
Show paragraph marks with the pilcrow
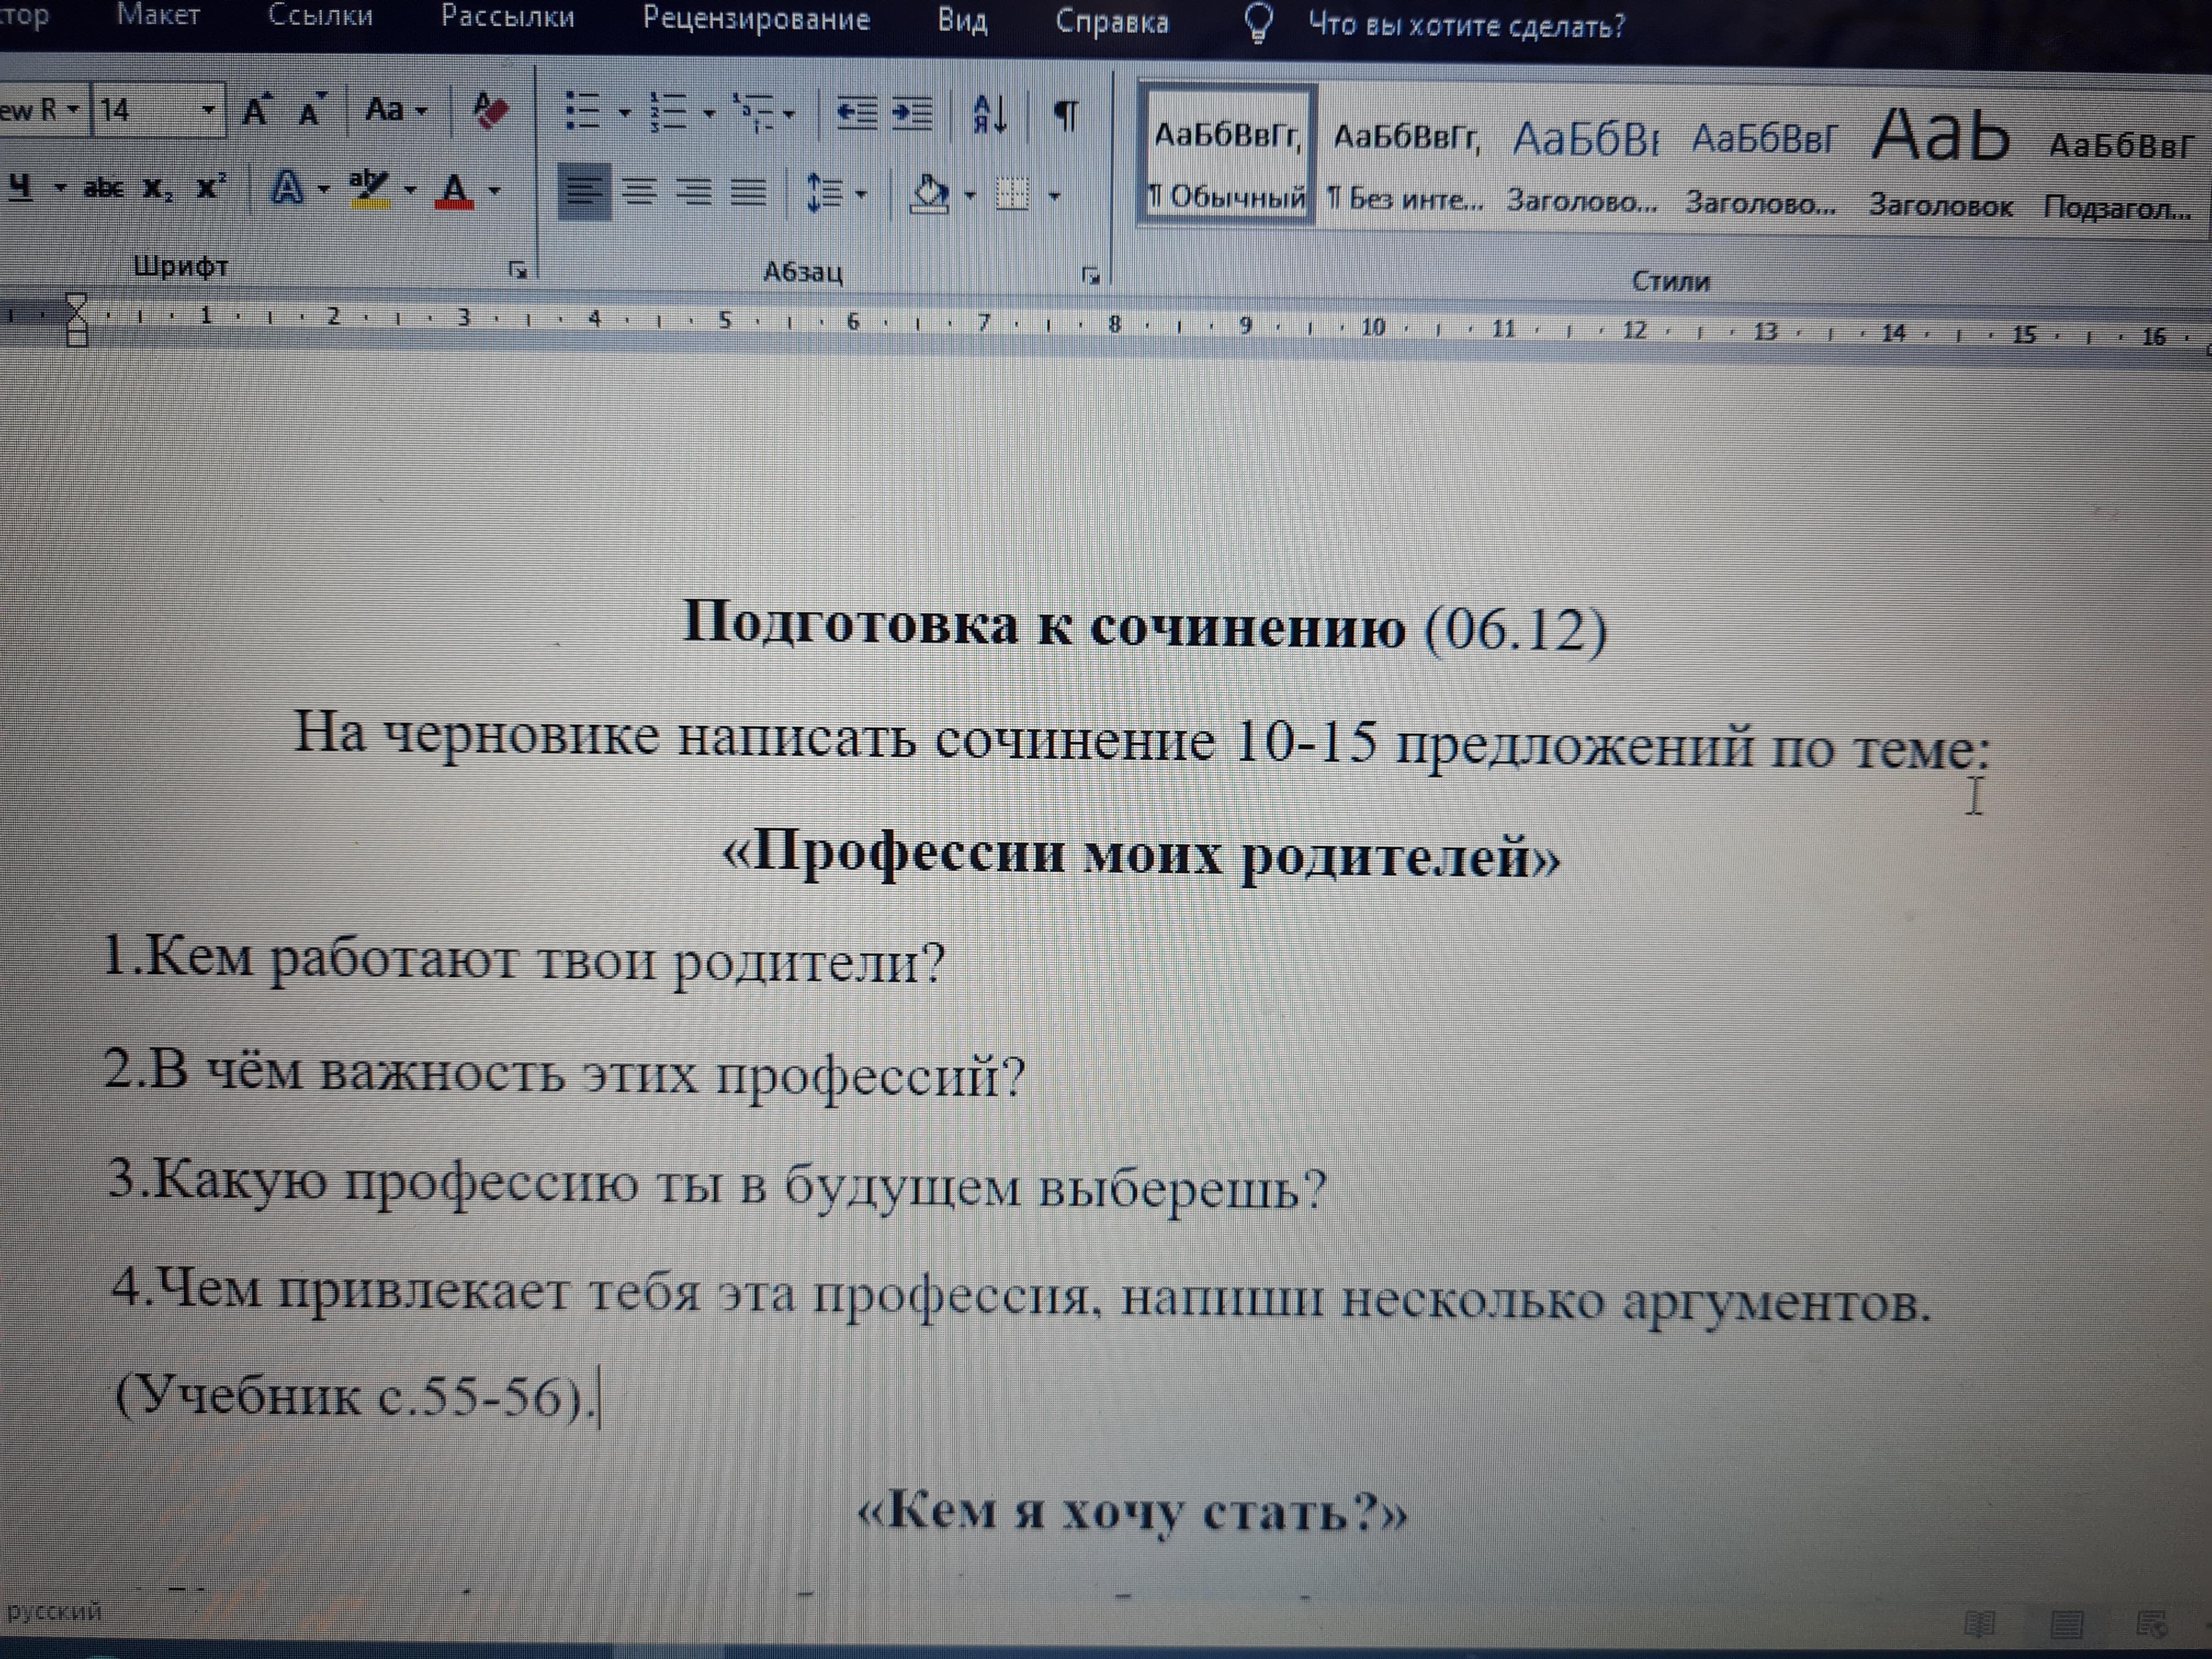click(1066, 116)
